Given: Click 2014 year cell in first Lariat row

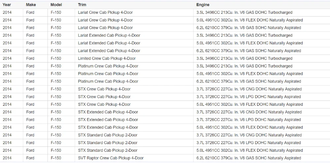Looking at the screenshot, I should click(7, 13).
